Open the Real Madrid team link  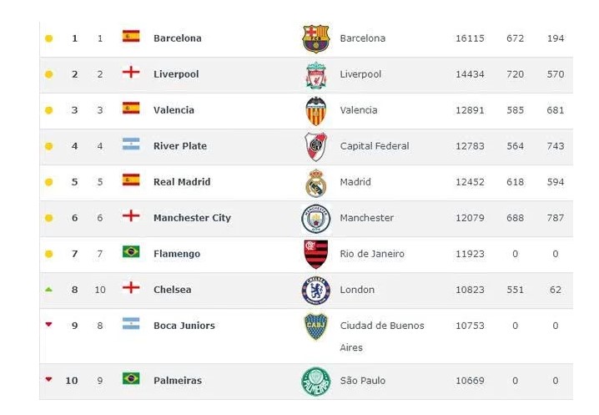click(x=182, y=182)
